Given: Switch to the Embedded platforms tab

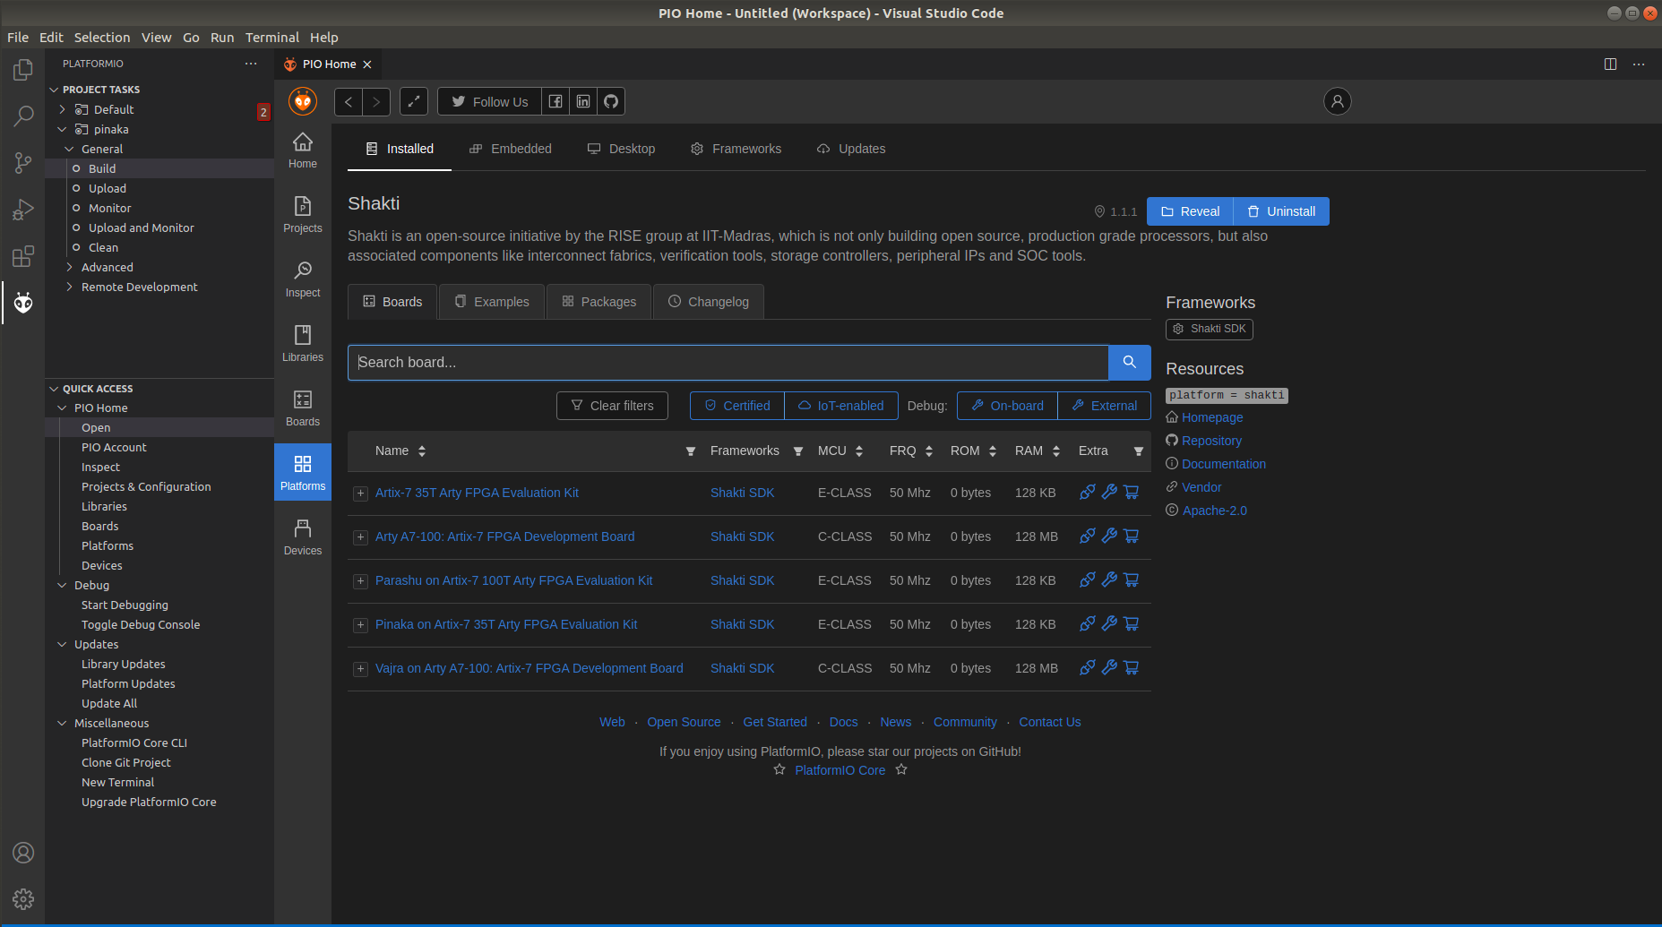Looking at the screenshot, I should [511, 149].
